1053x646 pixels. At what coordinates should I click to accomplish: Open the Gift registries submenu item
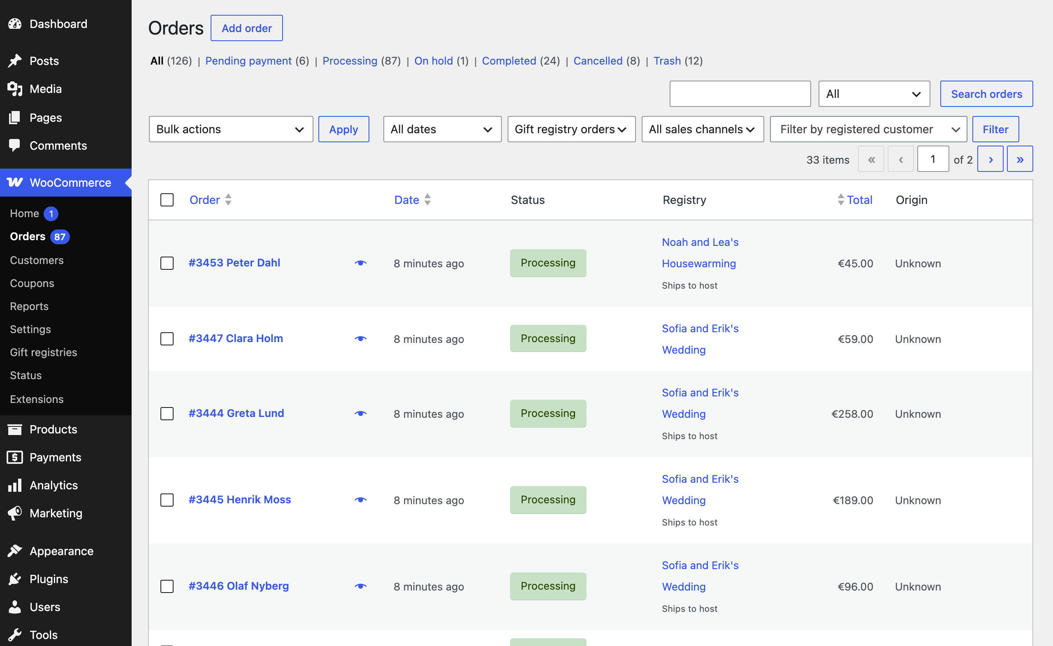(44, 352)
